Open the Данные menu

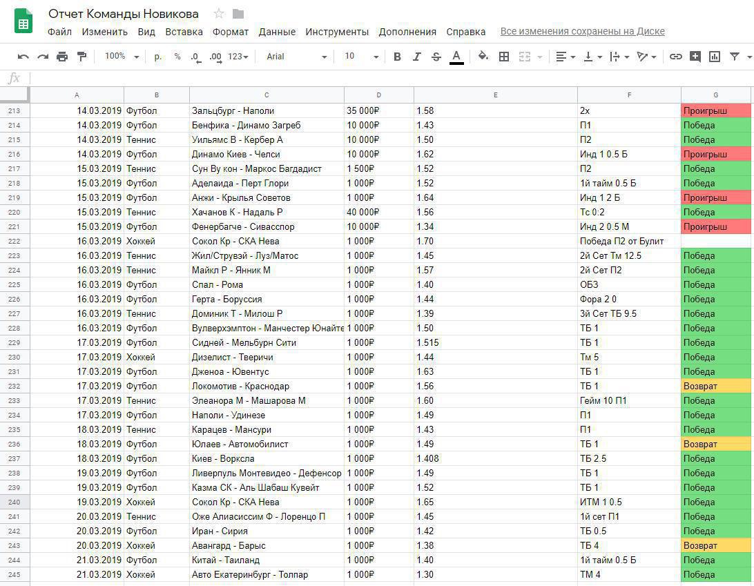pyautogui.click(x=277, y=32)
